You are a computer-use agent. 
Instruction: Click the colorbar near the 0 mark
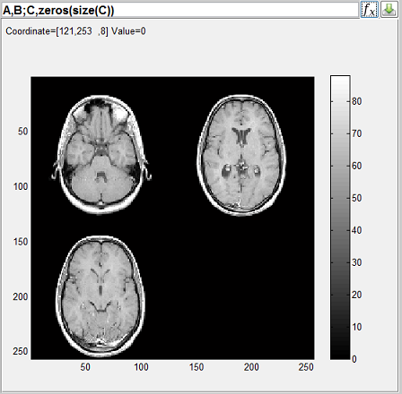point(340,355)
